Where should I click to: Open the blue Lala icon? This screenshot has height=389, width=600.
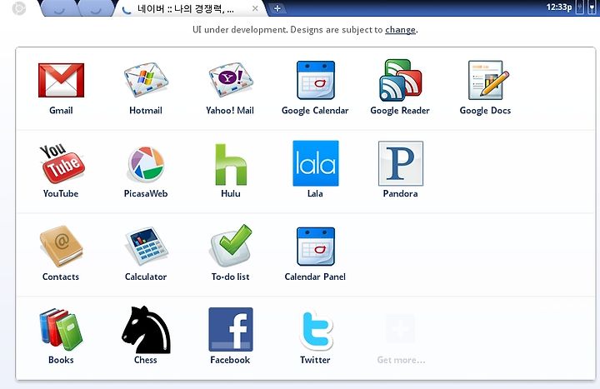click(316, 163)
